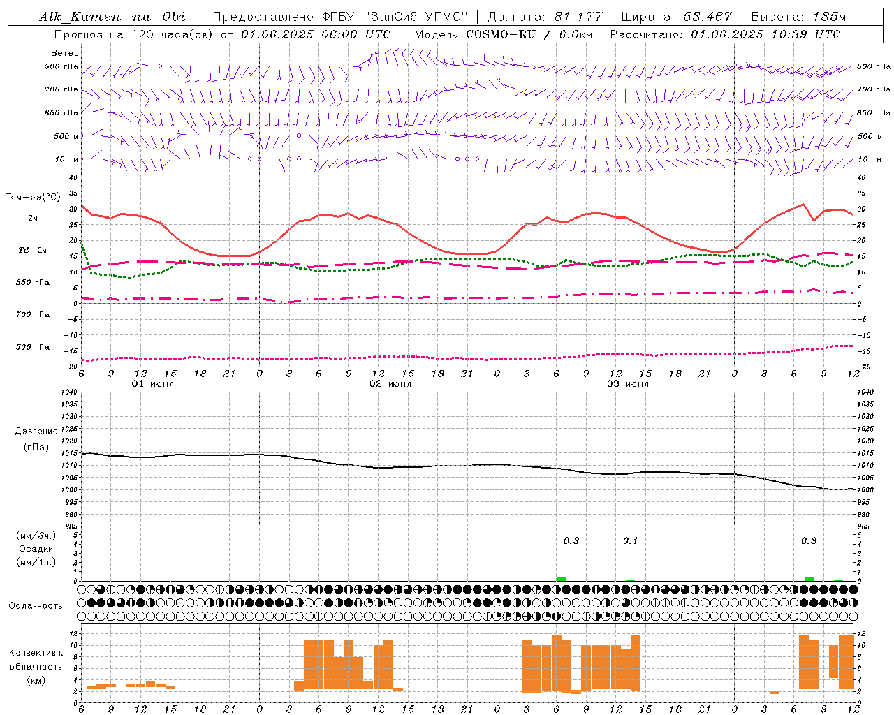894x715 pixels.
Task: Click the Долгота: 81.177 value
Action: pyautogui.click(x=545, y=17)
